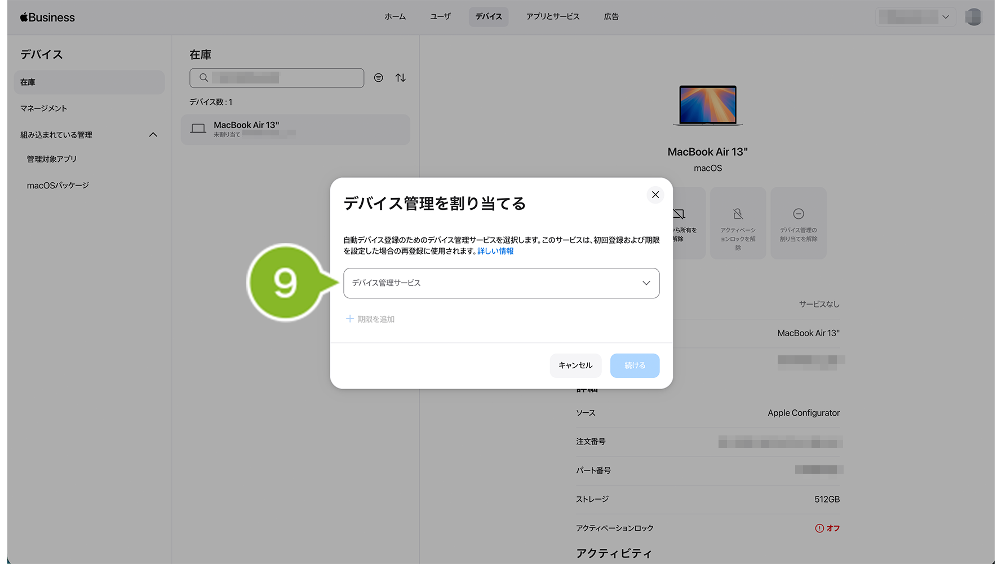Click the plus icon to add deadline
The image size is (1002, 564).
350,319
